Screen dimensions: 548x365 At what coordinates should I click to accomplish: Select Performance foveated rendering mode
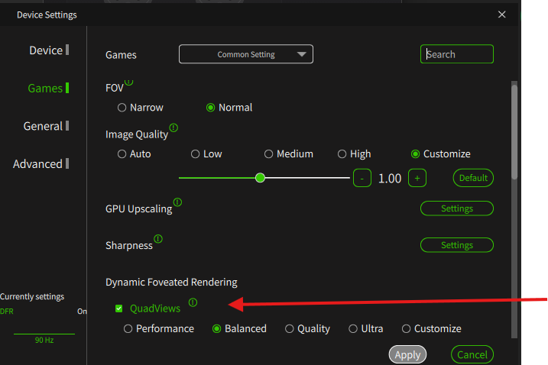click(x=128, y=329)
